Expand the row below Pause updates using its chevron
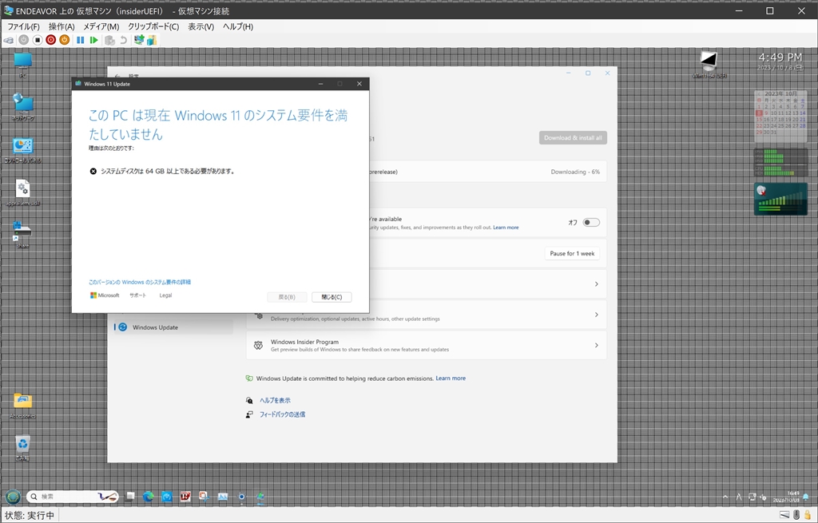818x523 pixels. point(596,284)
